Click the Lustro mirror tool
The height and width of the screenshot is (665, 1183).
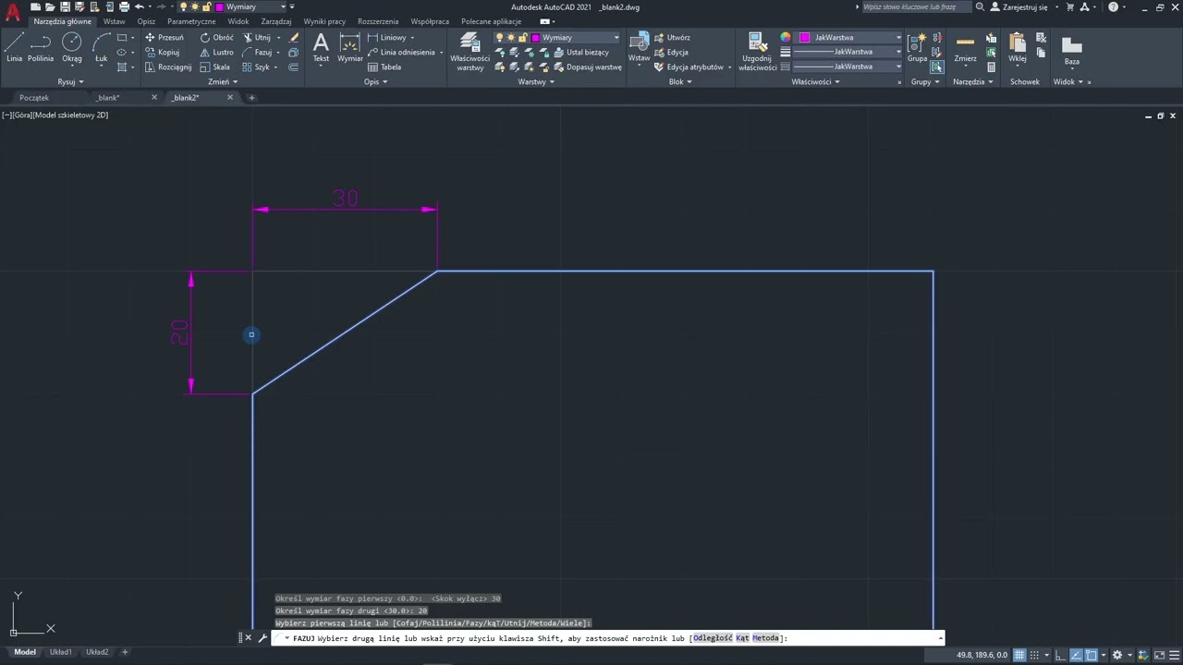pos(216,53)
